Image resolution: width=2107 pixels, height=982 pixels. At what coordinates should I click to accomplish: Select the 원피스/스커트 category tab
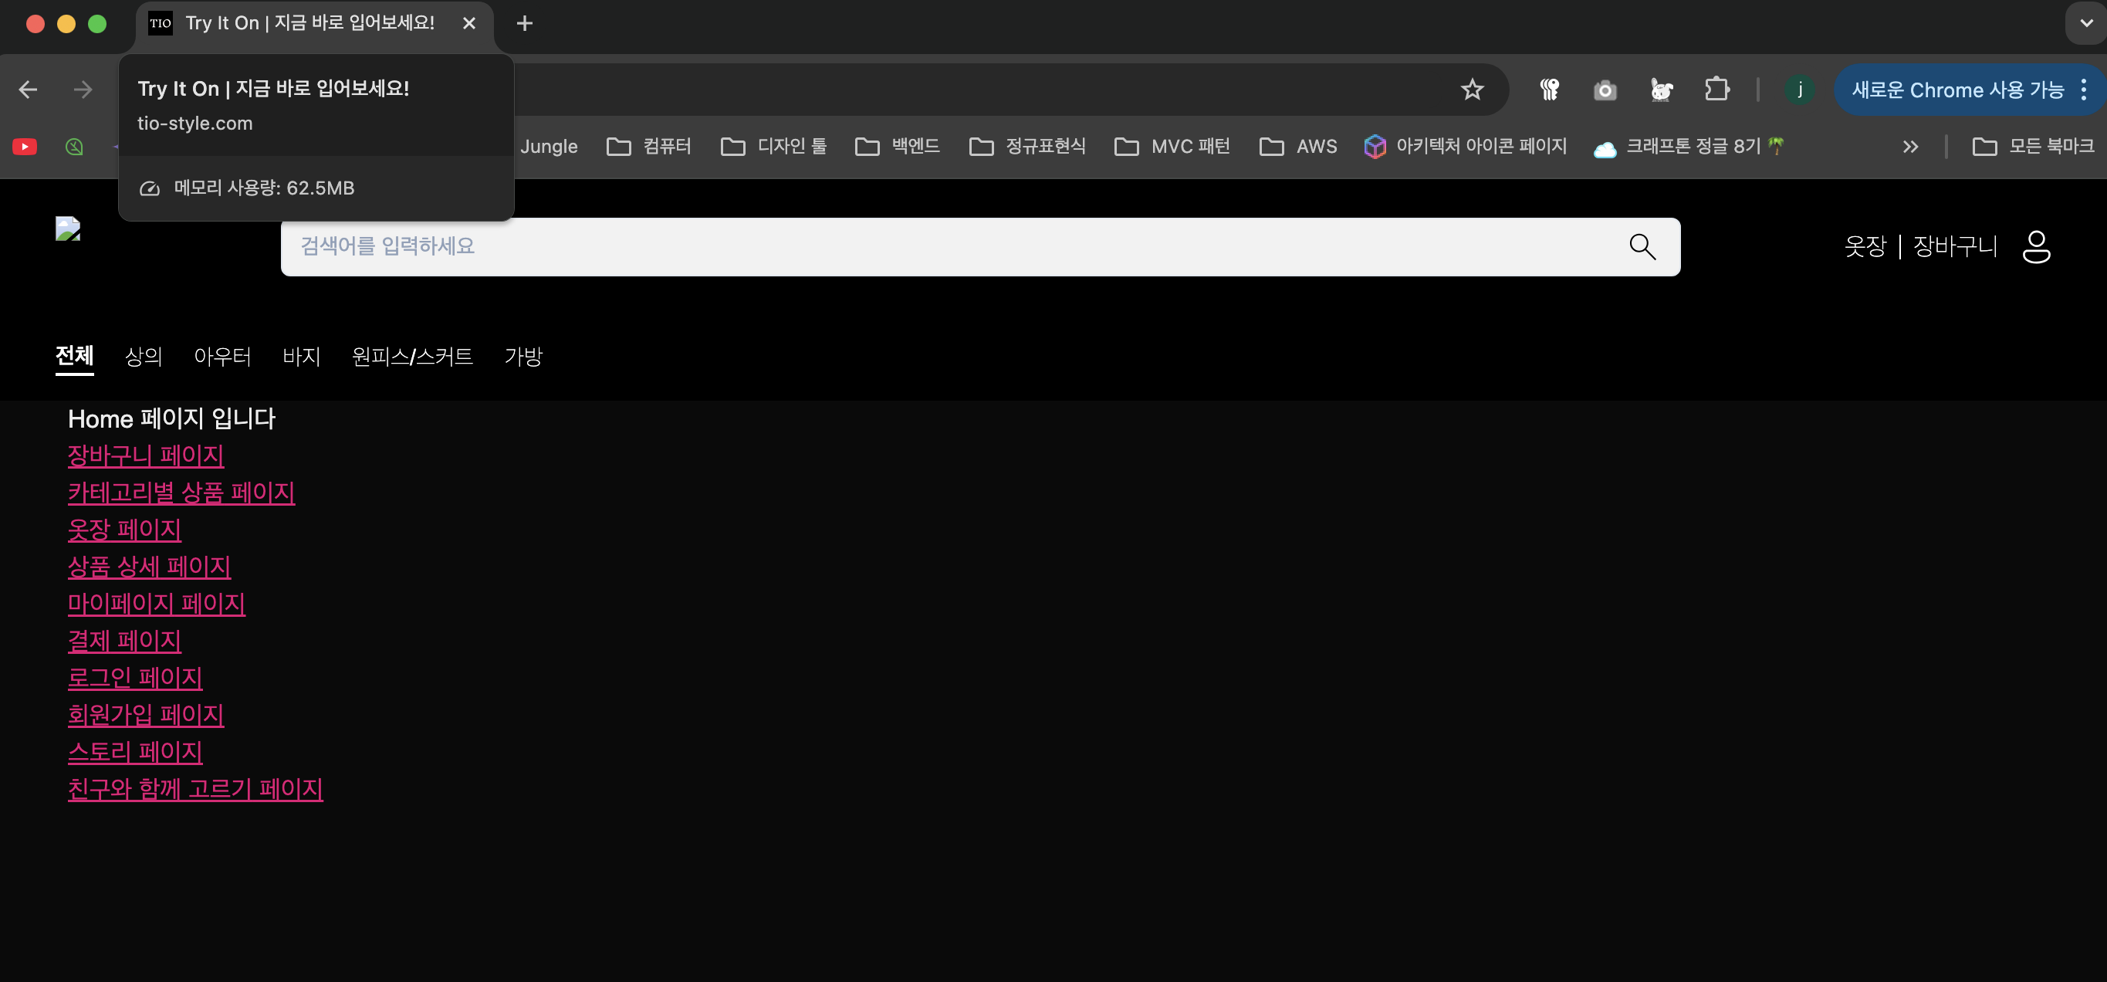(x=412, y=356)
